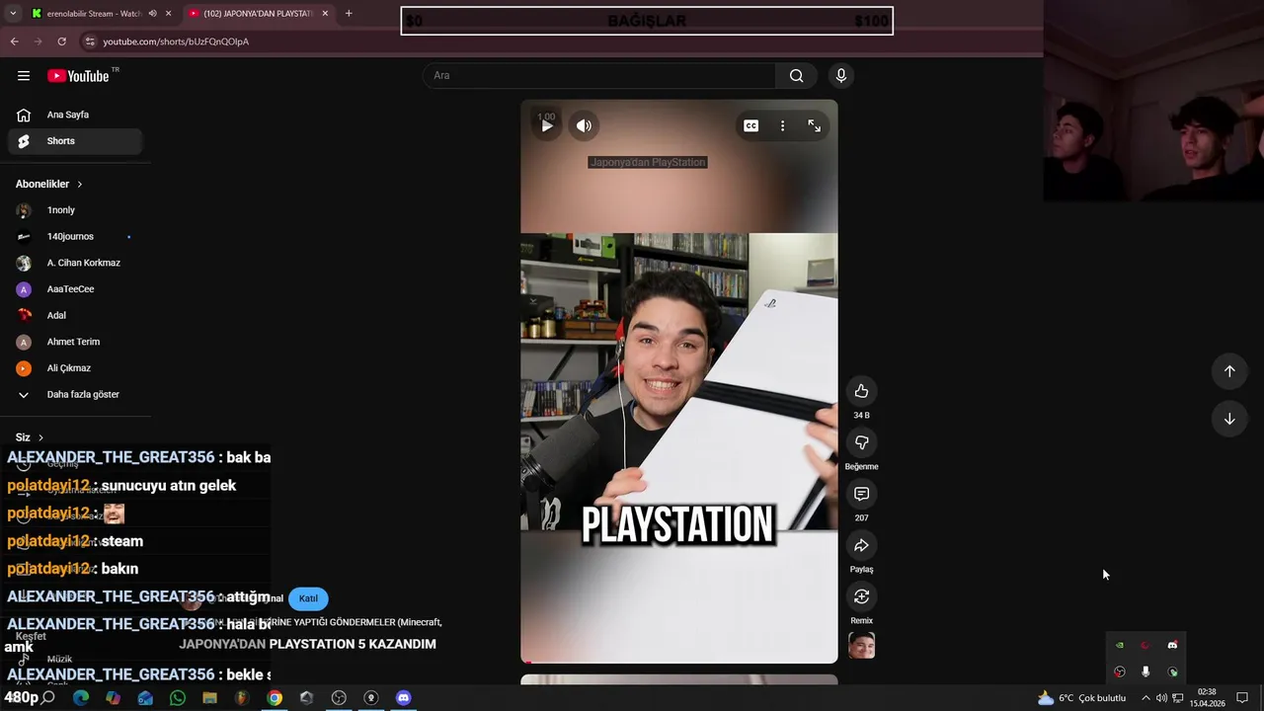1264x711 pixels.
Task: Play the paused Short
Action: (547, 125)
